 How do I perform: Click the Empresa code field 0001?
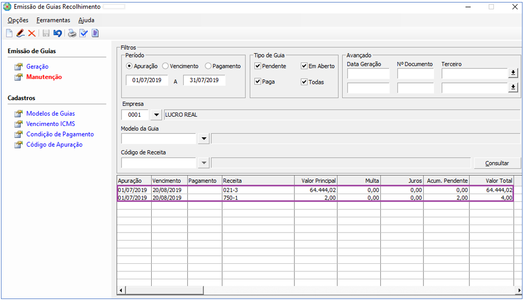135,115
